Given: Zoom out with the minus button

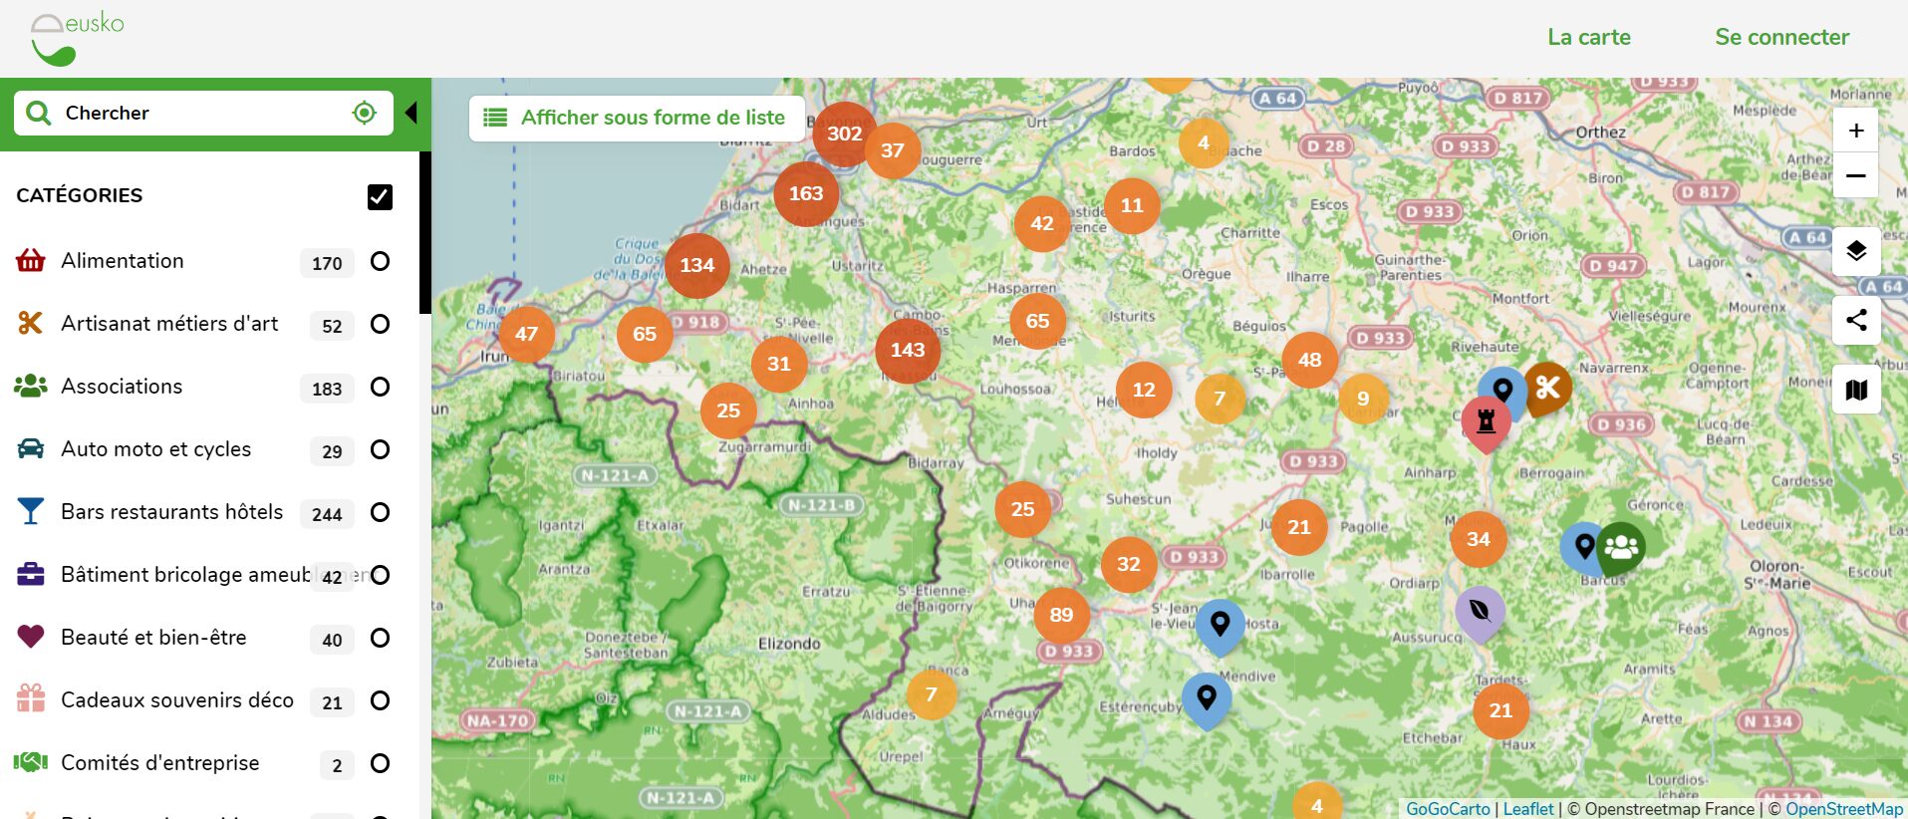Looking at the screenshot, I should click(x=1856, y=175).
